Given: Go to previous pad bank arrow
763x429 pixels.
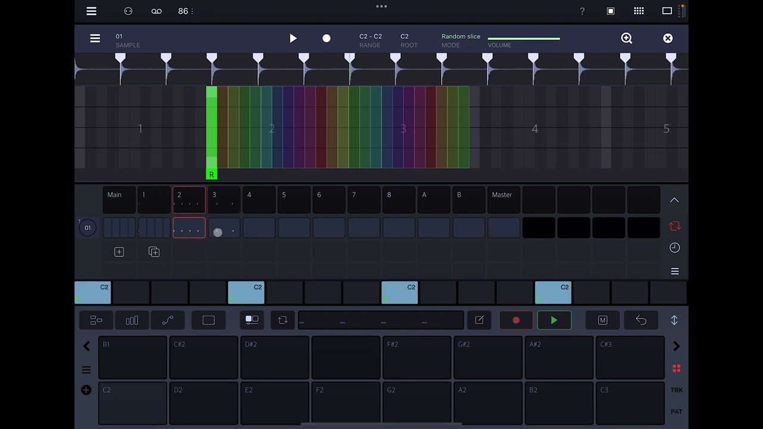Looking at the screenshot, I should (x=86, y=346).
